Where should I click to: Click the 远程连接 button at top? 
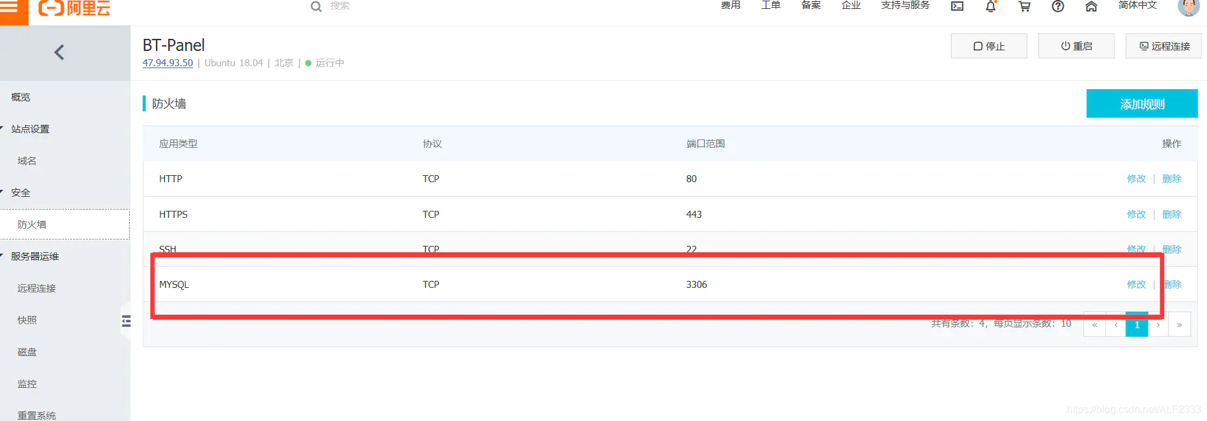pyautogui.click(x=1163, y=46)
